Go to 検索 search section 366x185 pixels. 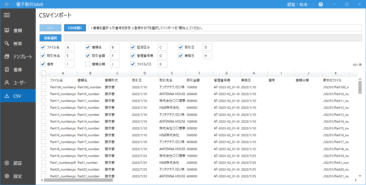[18, 44]
